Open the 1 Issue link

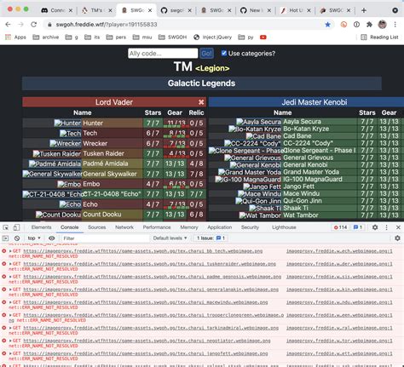pos(211,238)
